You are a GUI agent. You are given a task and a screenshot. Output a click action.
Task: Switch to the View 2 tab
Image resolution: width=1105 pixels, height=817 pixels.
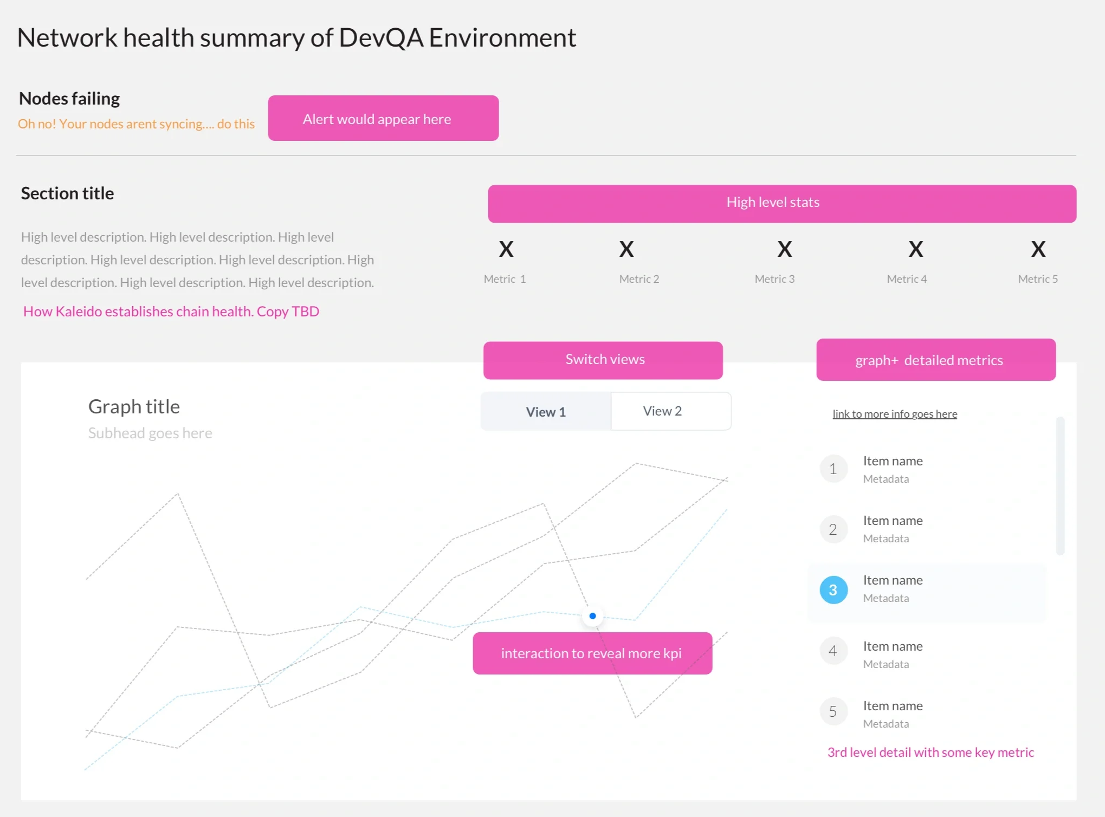(662, 411)
